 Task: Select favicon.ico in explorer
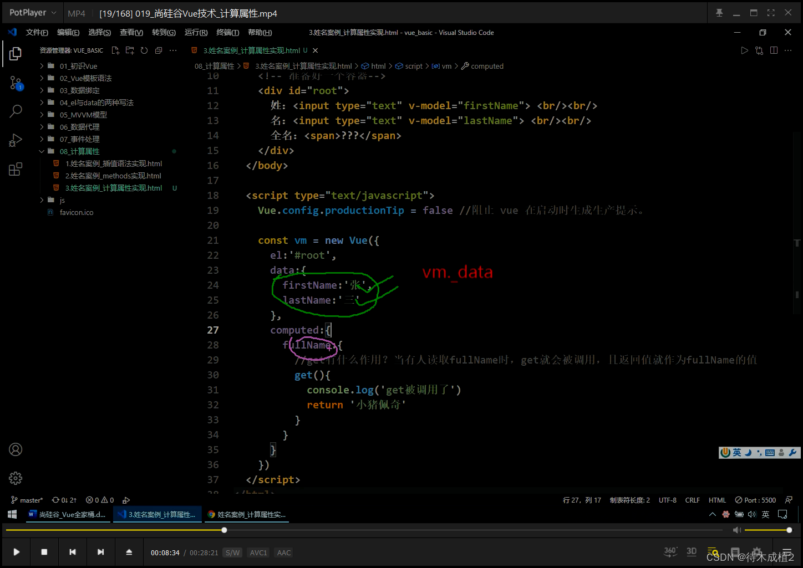click(x=77, y=212)
